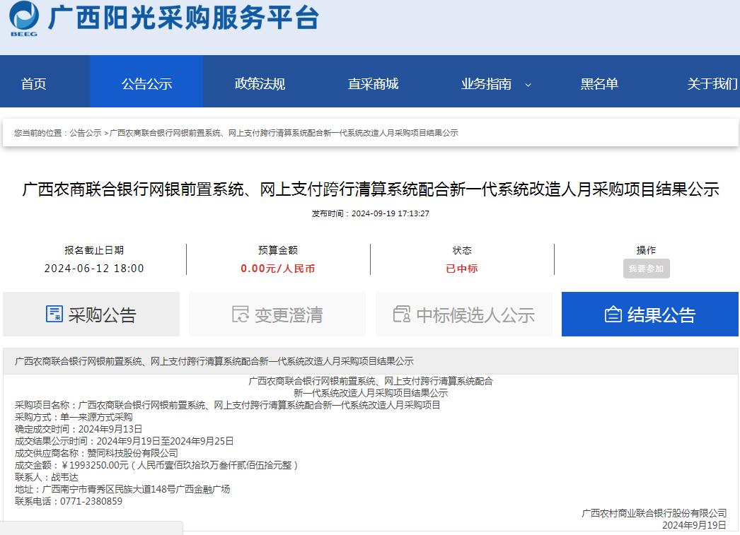Screen dimensions: 740x535
Task: Click the grey content panel header title
Action: tap(214, 362)
